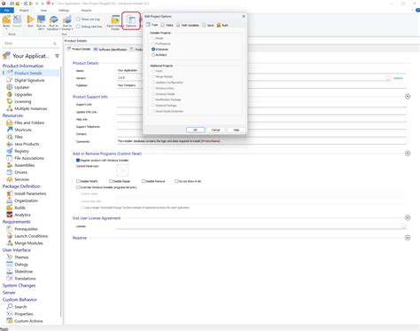Viewport: 420px width, 331px height.
Task: Click the Comments input field
Action: 261,141
